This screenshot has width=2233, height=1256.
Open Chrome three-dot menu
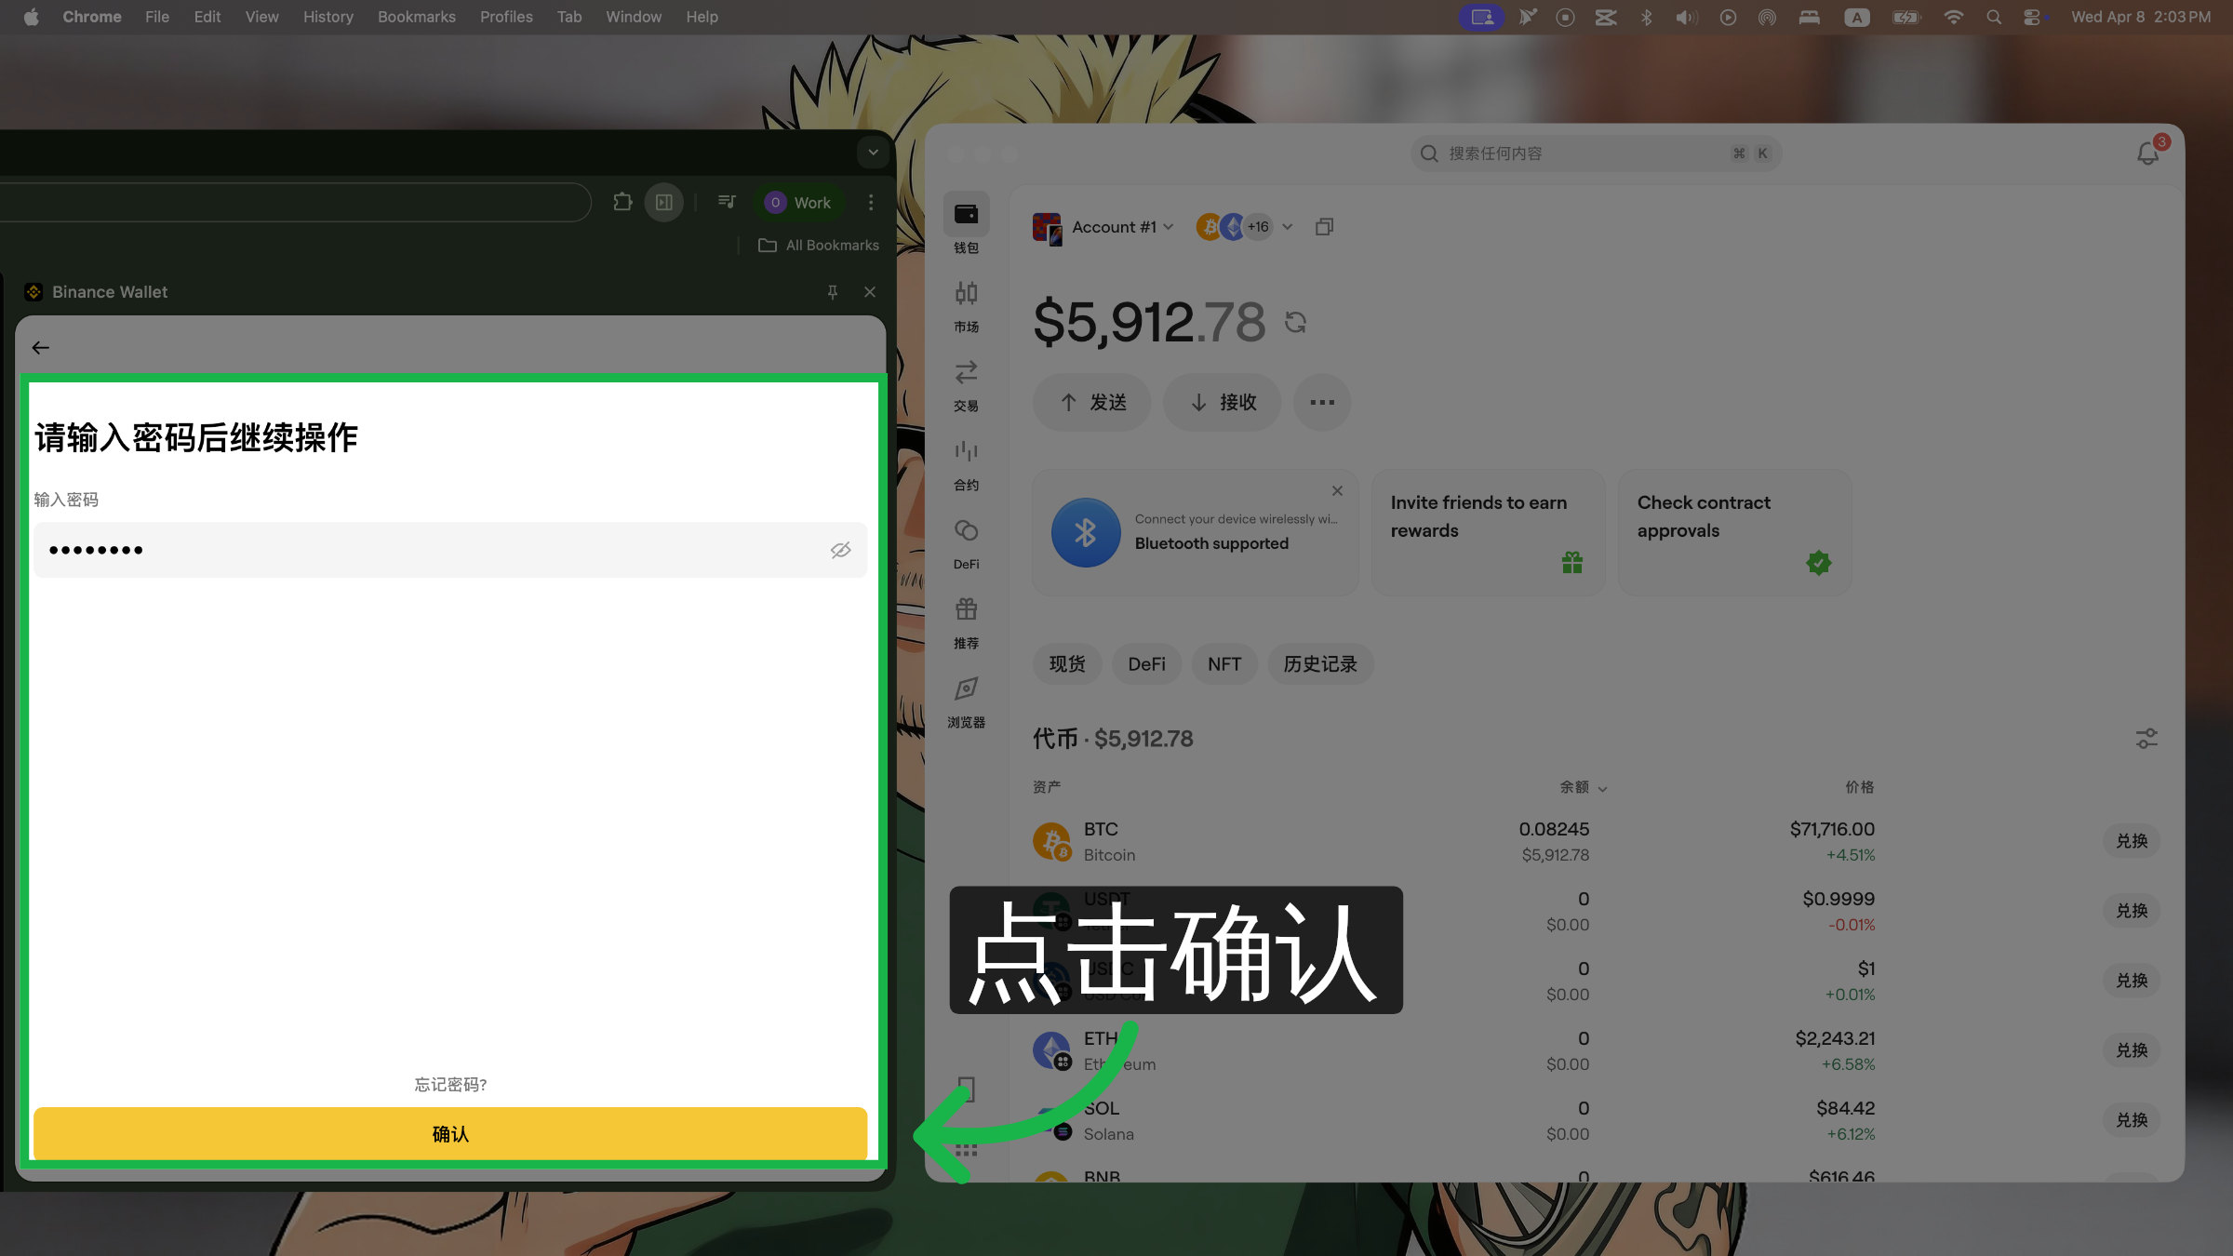point(871,202)
